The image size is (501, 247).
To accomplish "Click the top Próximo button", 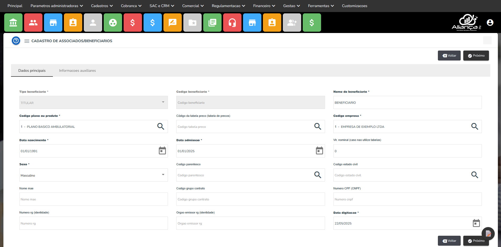I will click(476, 56).
